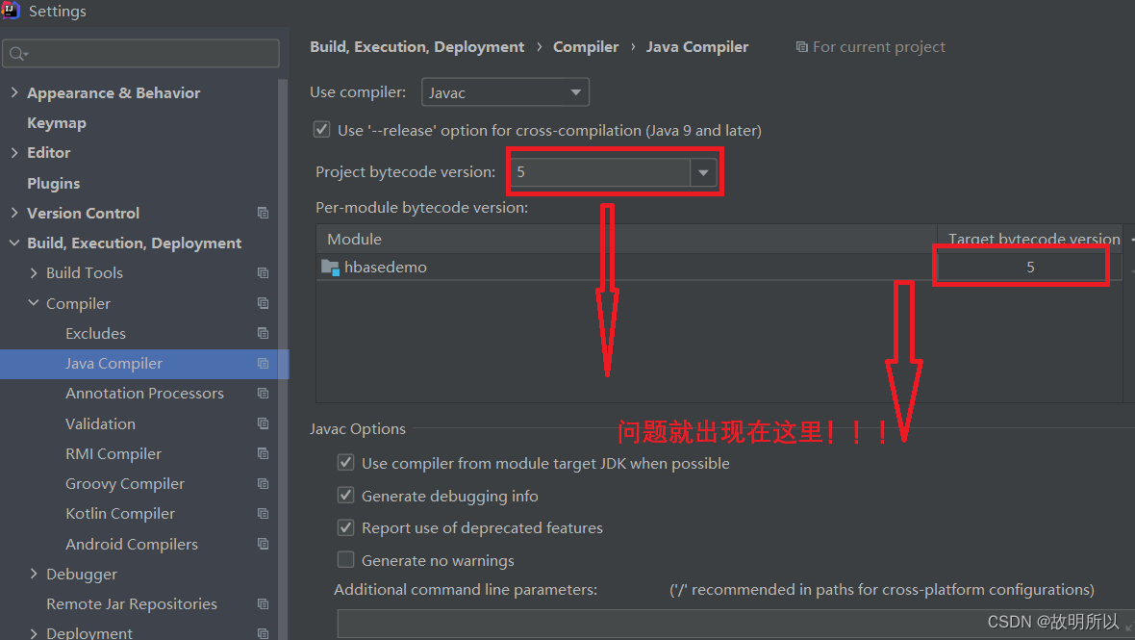Click Compiler breadcrumb link

tap(586, 47)
